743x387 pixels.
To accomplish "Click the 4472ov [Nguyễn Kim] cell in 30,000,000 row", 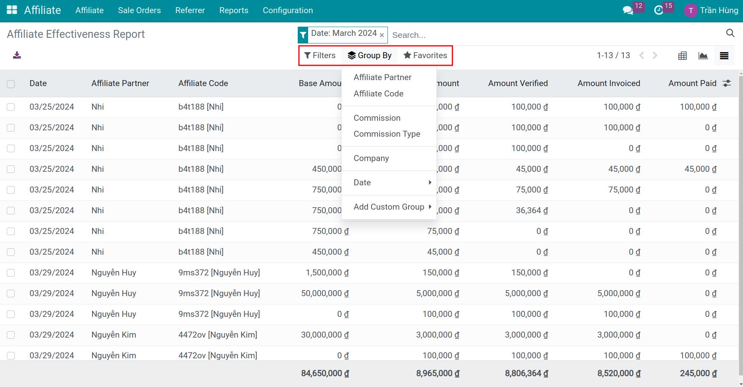I will [x=218, y=335].
